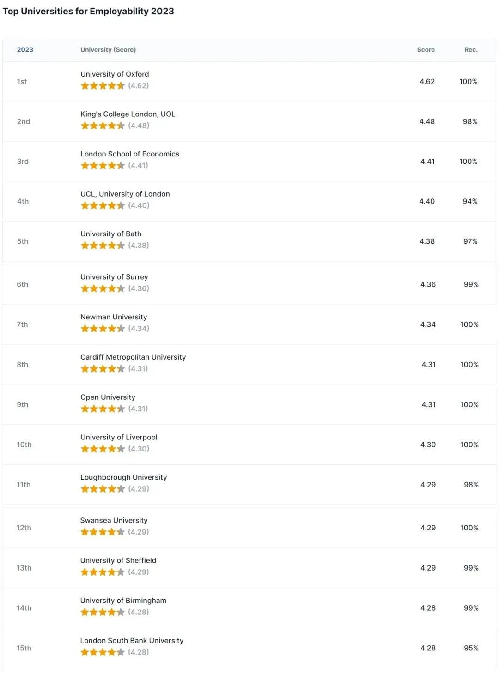Sort by the Rec. column header

tap(471, 50)
